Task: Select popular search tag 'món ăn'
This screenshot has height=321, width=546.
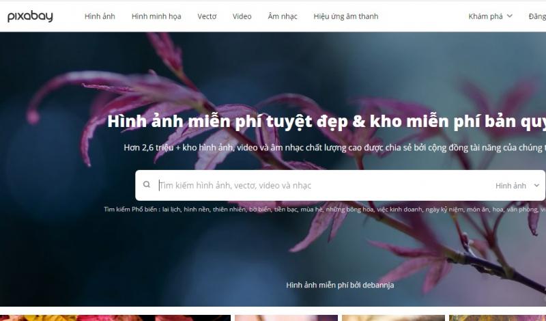Action: [x=478, y=210]
